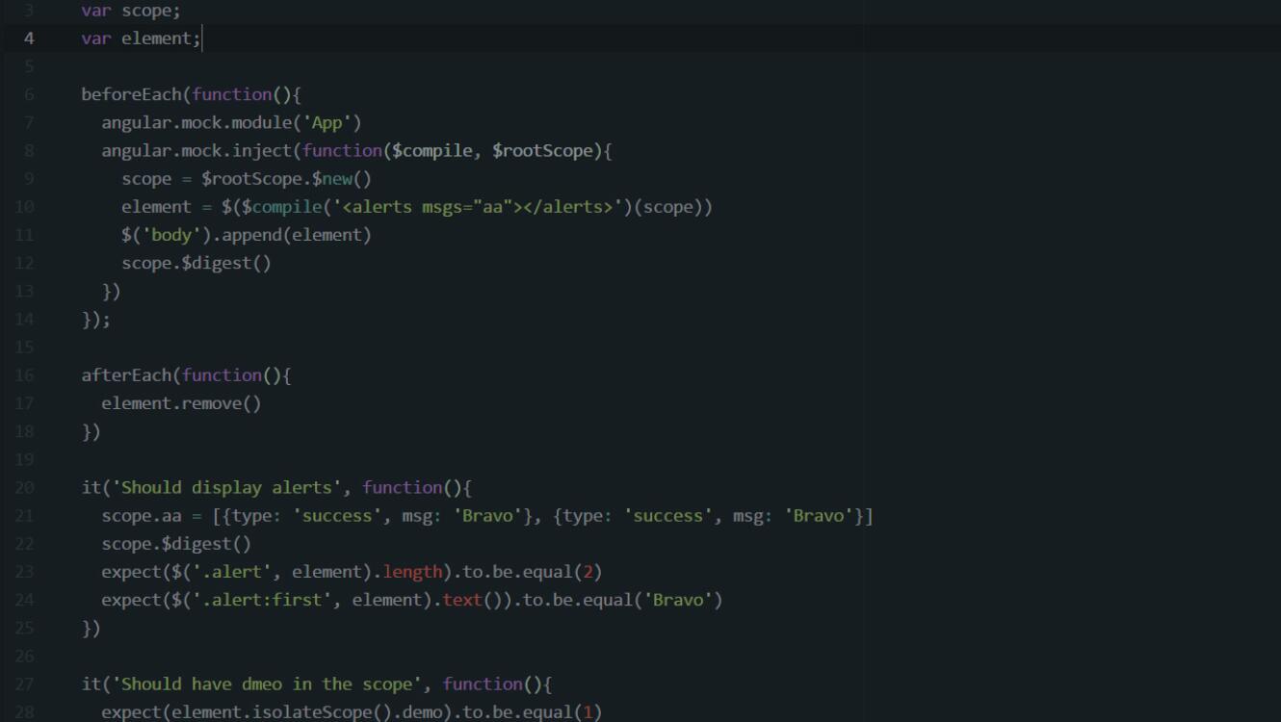Place cursor on 'var element;' line

141,39
